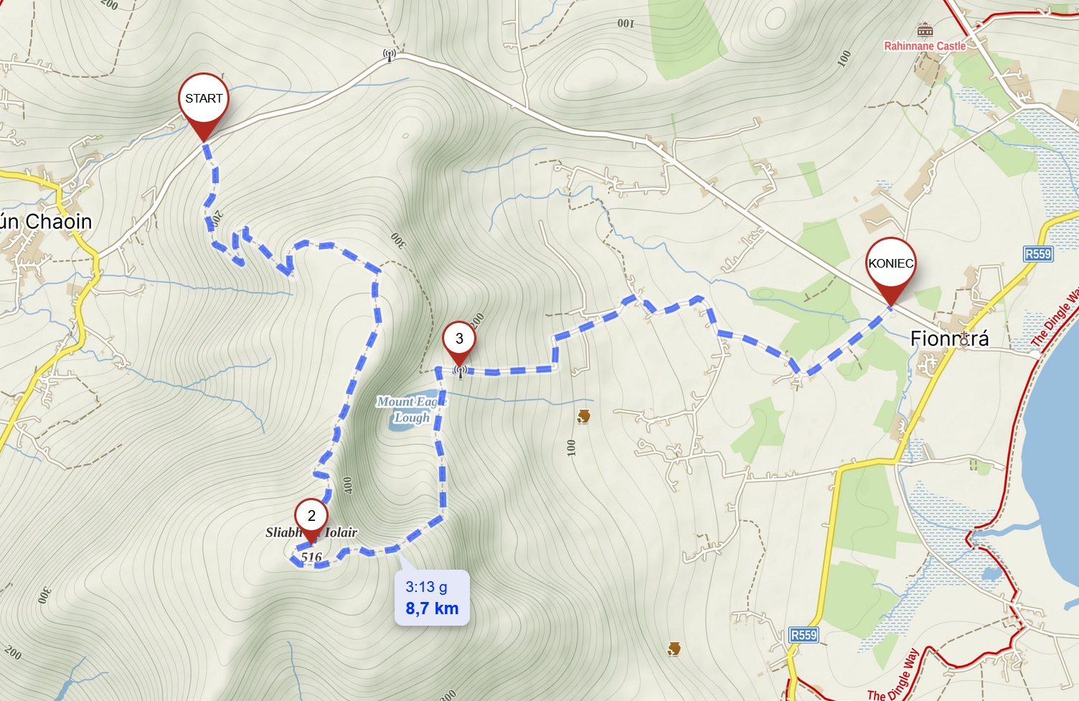Click the Sliabh an Iolair peak label
Image resolution: width=1079 pixels, height=701 pixels.
(x=311, y=532)
